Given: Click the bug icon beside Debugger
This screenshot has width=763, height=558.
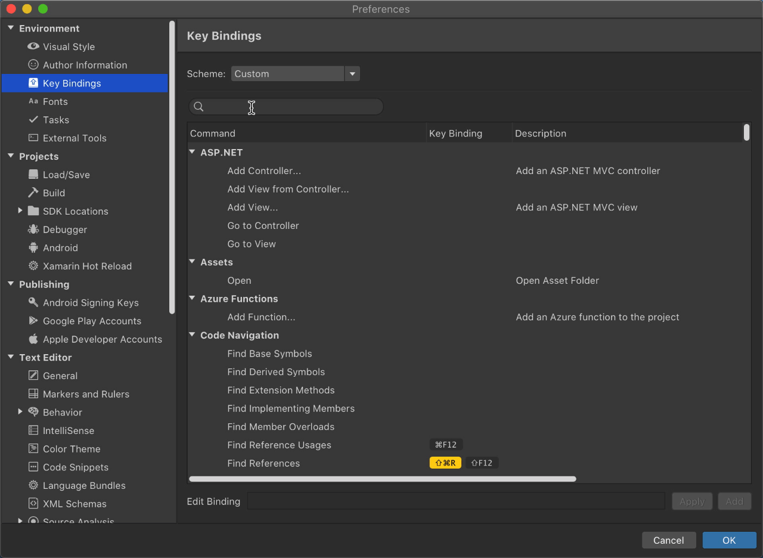Looking at the screenshot, I should 33,230.
